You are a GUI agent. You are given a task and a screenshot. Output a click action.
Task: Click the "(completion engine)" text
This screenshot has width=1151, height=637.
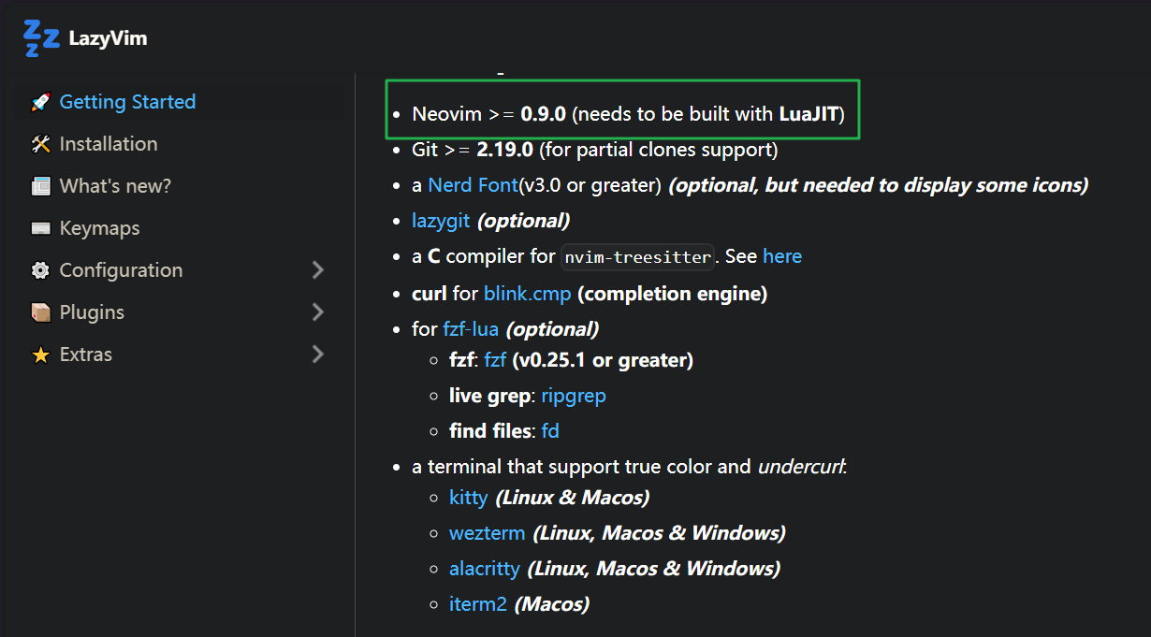point(673,294)
